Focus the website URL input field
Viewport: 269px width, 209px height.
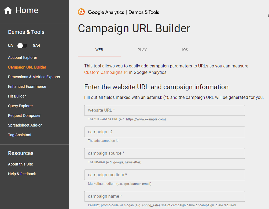pyautogui.click(x=164, y=110)
